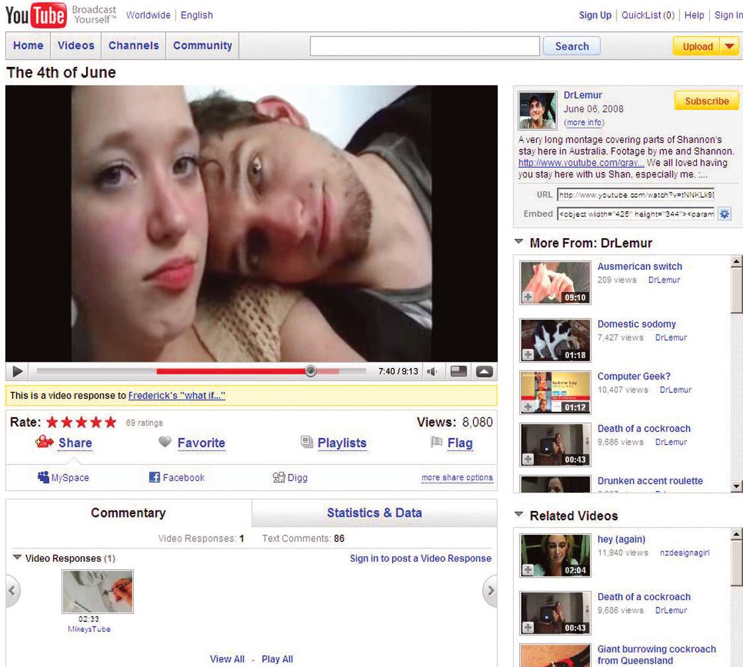This screenshot has width=743, height=667.
Task: Open the Upload dropdown arrow
Action: coord(729,46)
